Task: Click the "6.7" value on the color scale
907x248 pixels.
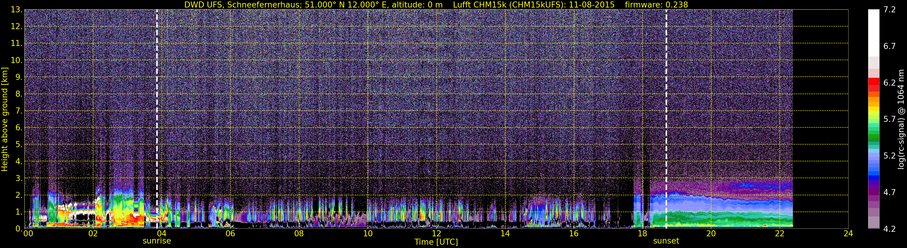Action: tap(890, 46)
